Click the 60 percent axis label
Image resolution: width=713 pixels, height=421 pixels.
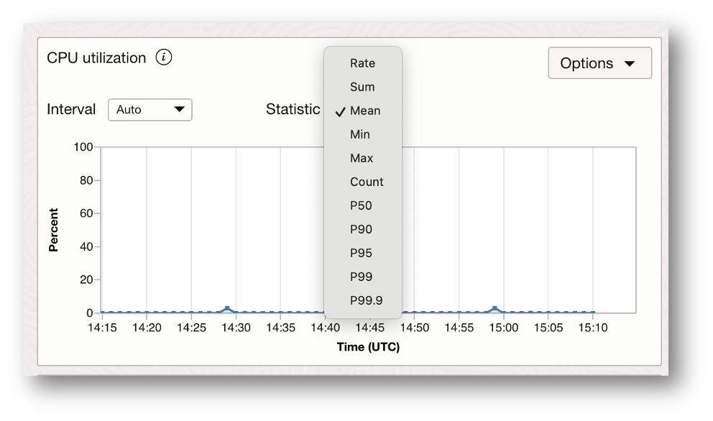[86, 213]
